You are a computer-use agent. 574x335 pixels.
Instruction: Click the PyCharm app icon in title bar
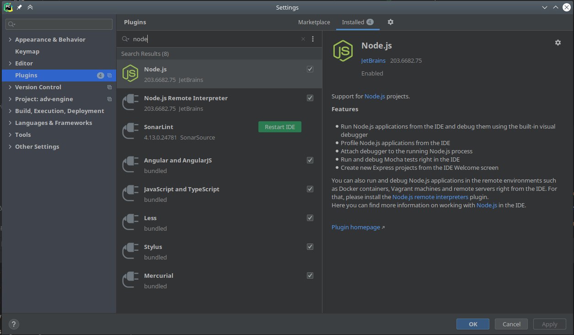click(x=8, y=7)
